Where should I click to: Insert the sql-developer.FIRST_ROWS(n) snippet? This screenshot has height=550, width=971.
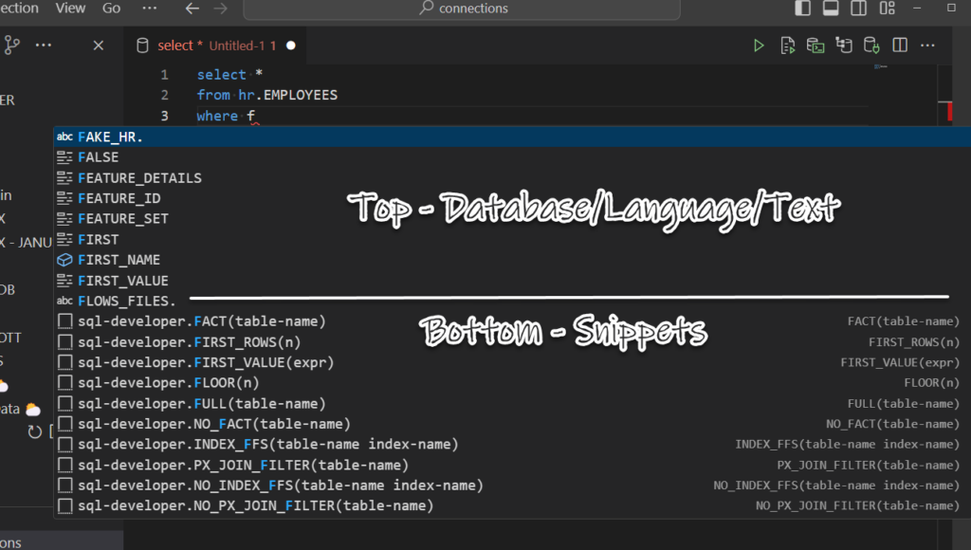512,342
